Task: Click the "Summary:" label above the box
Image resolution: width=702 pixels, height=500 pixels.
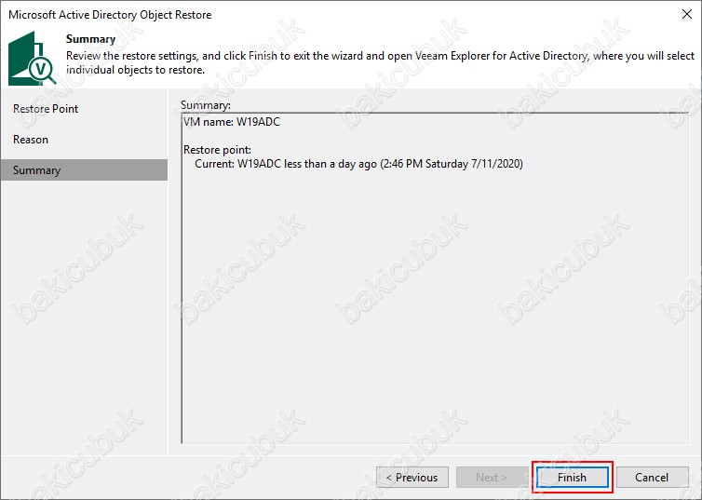Action: pos(206,105)
